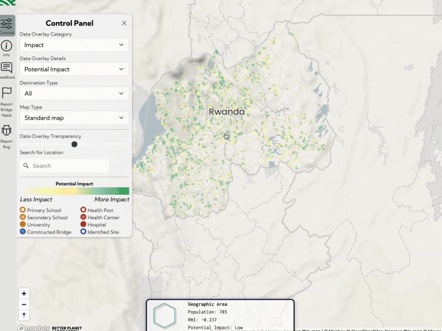Click the Search for Location field
Viewport: 442px width, 331px height.
64,165
